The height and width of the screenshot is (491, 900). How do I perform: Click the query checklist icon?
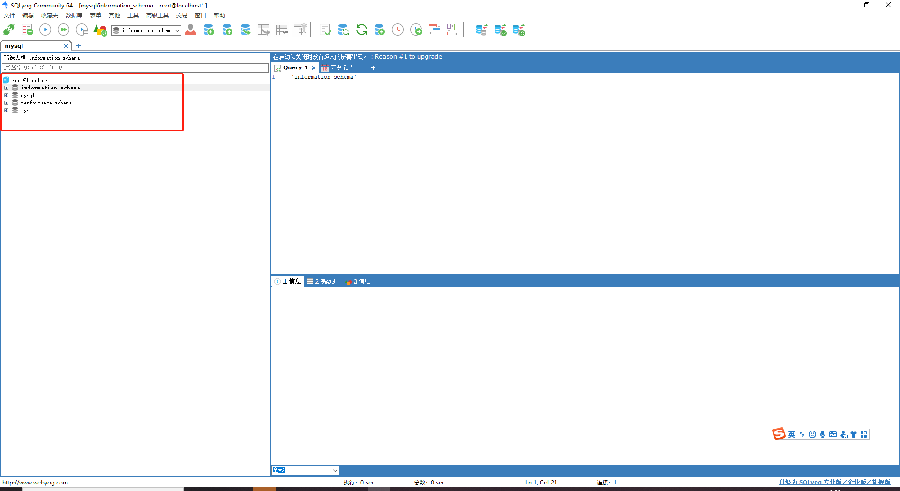click(x=325, y=30)
